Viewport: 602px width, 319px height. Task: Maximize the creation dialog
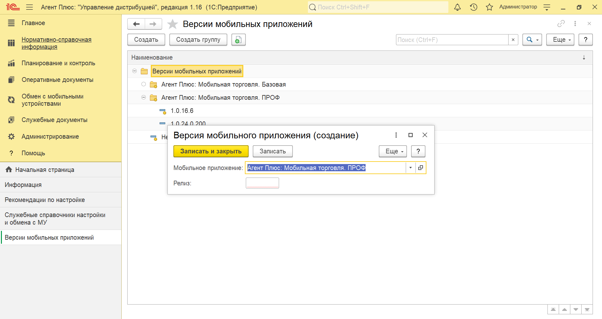point(410,135)
